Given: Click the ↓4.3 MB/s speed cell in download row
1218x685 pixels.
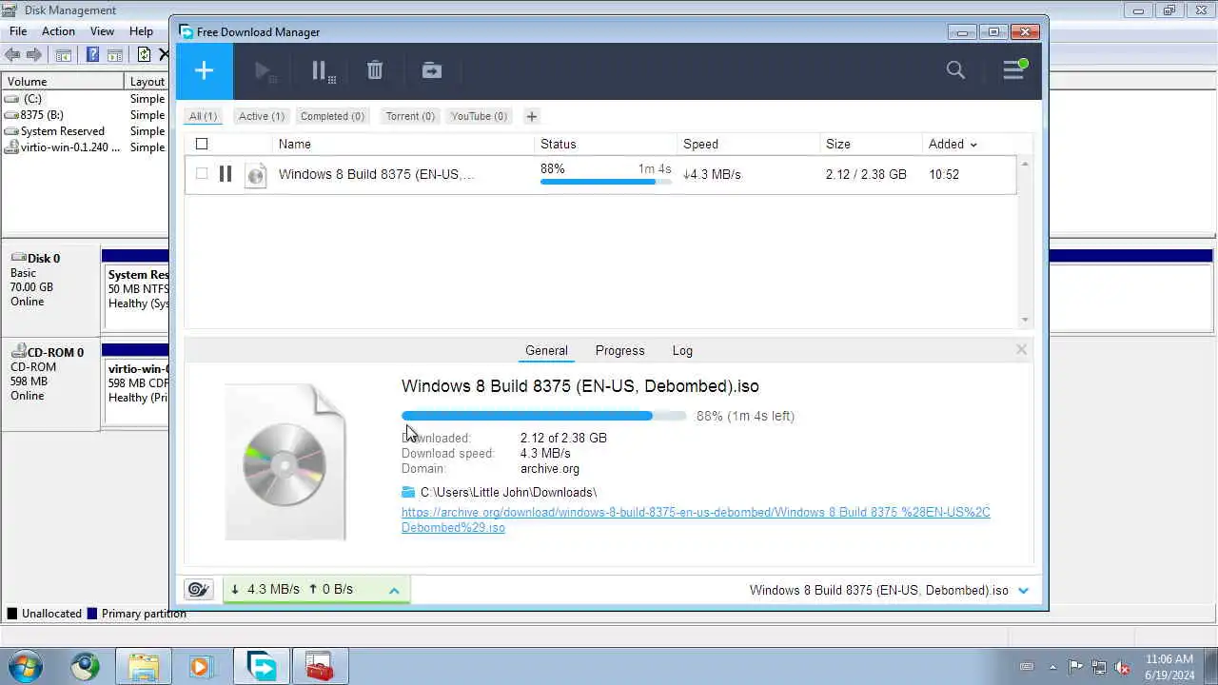Looking at the screenshot, I should click(712, 174).
